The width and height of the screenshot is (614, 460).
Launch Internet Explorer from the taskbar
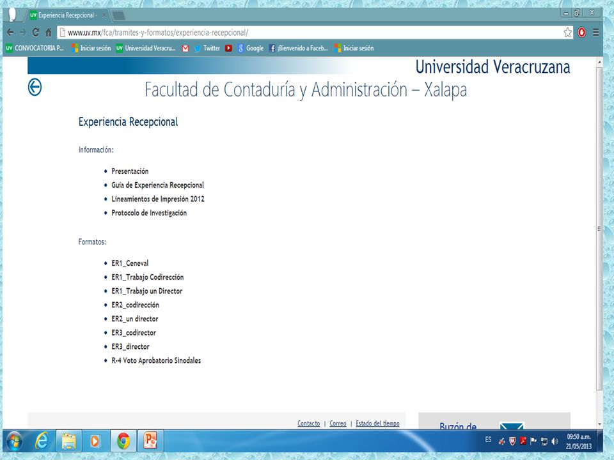(x=41, y=441)
